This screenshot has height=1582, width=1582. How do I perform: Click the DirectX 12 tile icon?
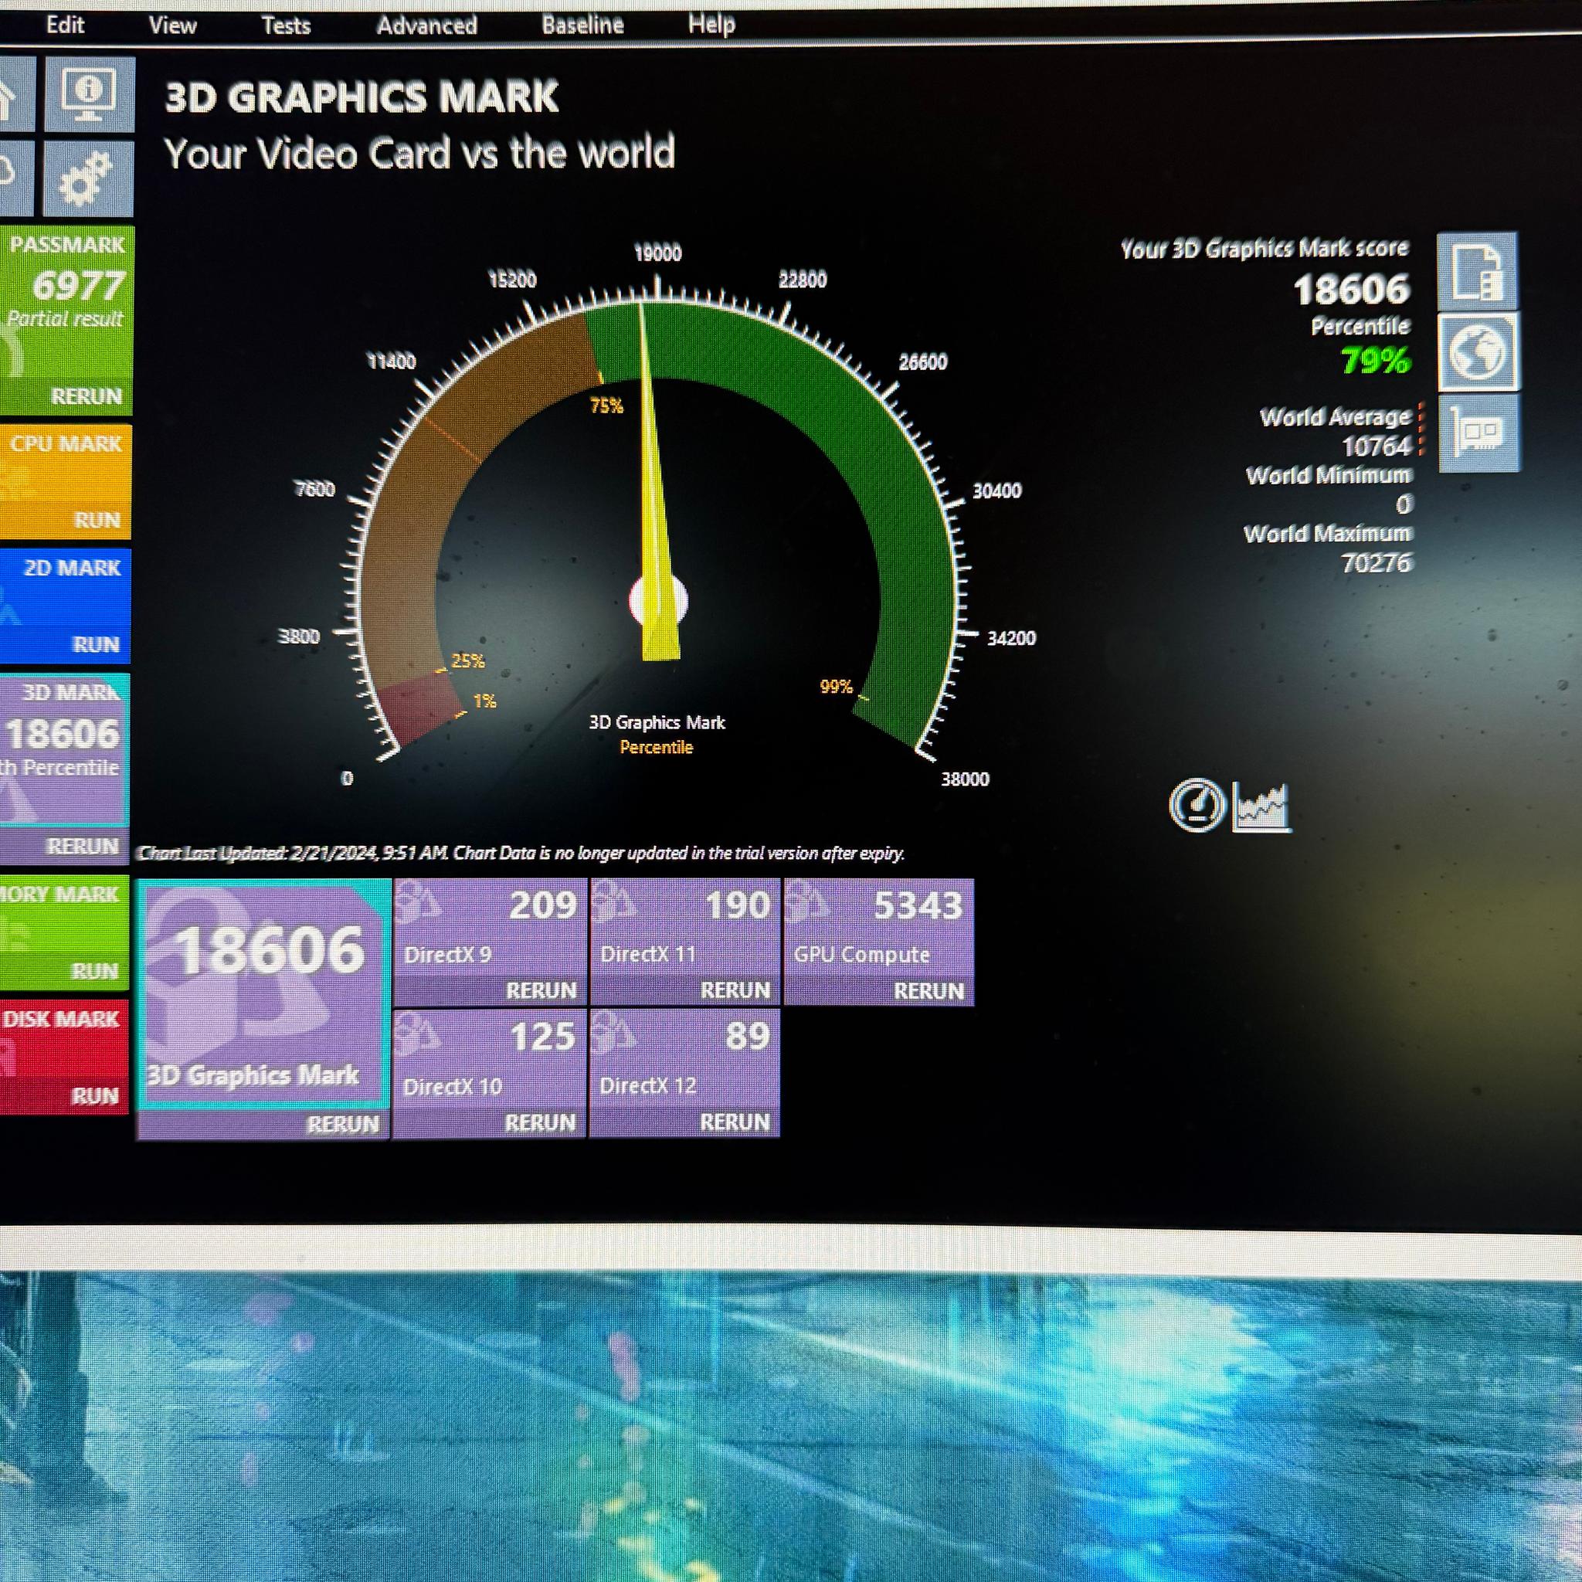point(614,1034)
